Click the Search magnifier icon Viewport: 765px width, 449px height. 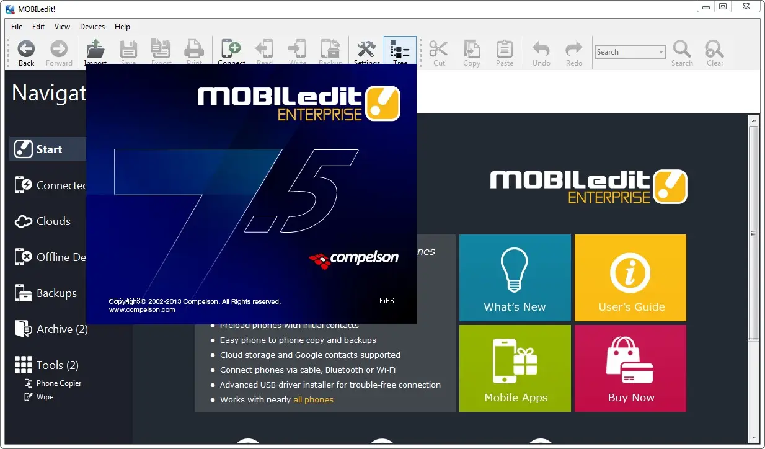pyautogui.click(x=682, y=51)
